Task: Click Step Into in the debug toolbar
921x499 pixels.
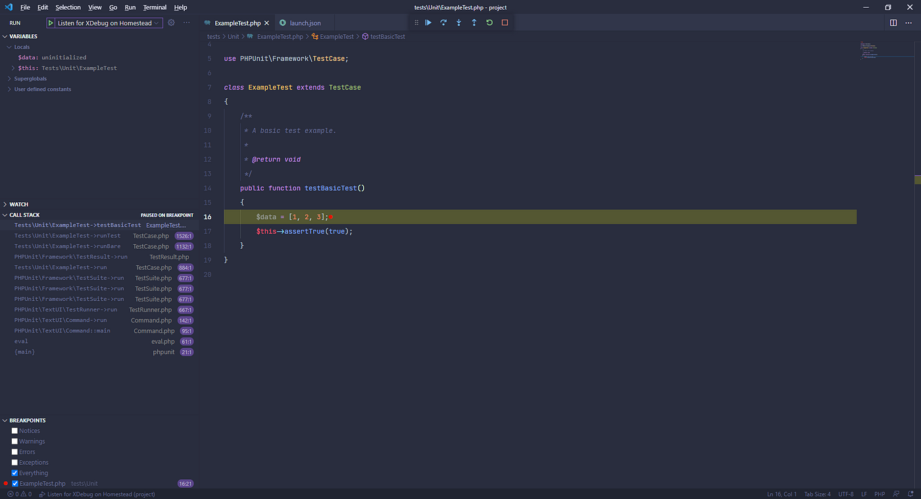Action: (x=459, y=22)
